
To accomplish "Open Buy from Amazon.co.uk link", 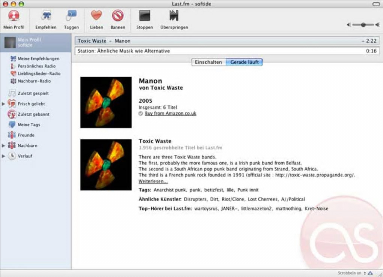I will tap(170, 113).
